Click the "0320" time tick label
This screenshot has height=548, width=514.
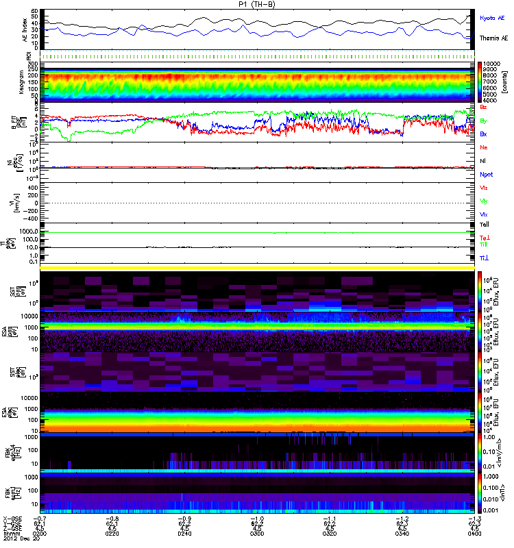[x=330, y=534]
